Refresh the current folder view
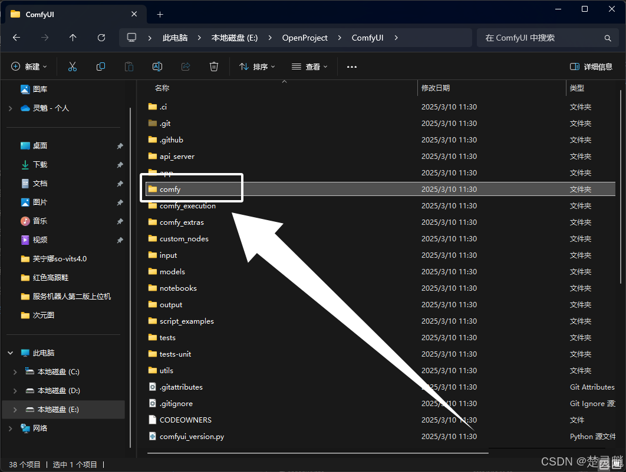Viewport: 626px width, 472px height. [x=101, y=38]
